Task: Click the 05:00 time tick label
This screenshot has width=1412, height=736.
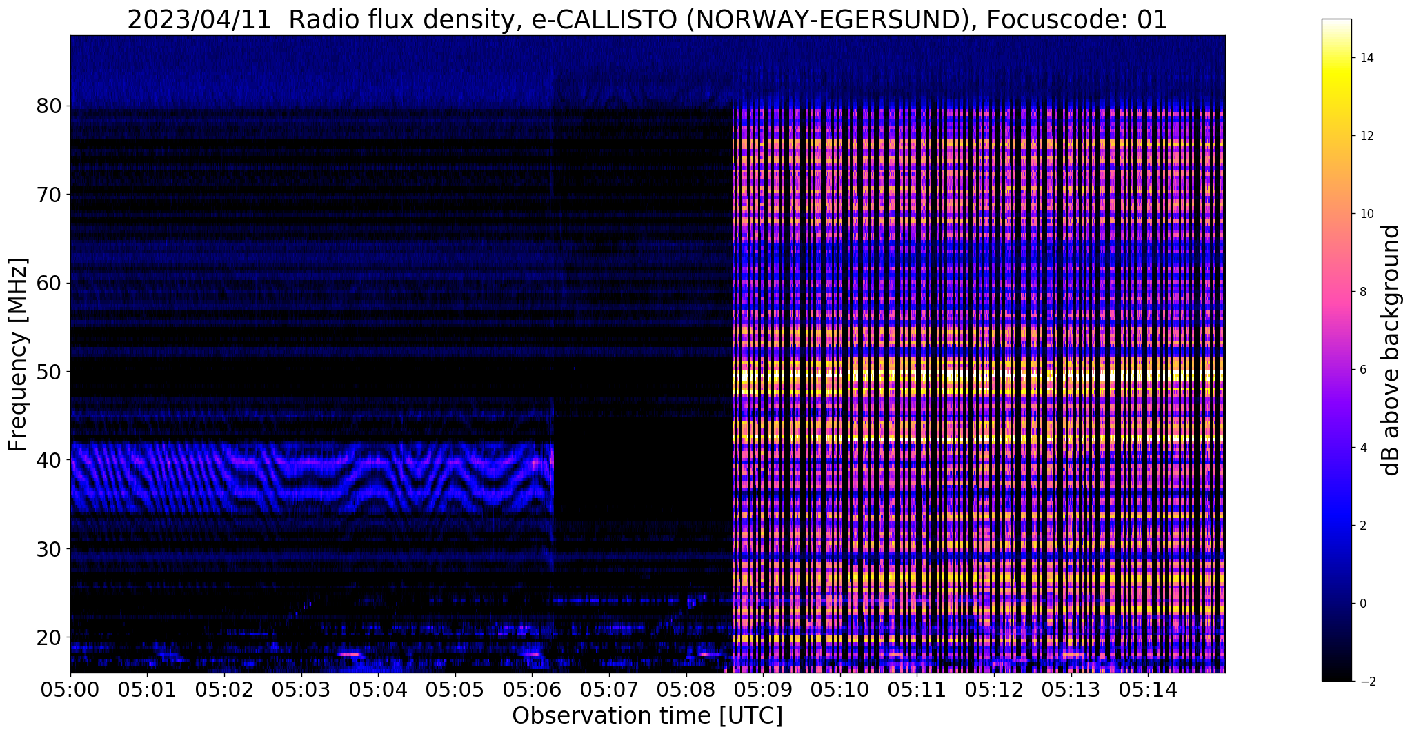Action: coord(70,689)
